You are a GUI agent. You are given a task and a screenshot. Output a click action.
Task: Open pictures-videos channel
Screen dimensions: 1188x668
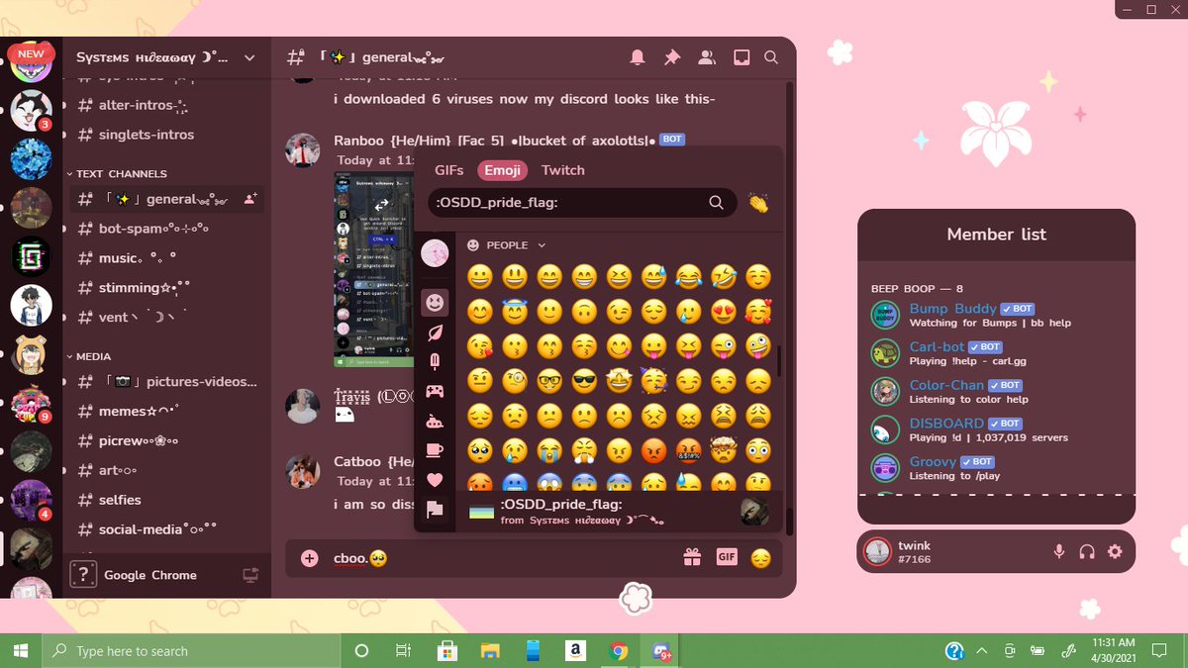pos(166,381)
